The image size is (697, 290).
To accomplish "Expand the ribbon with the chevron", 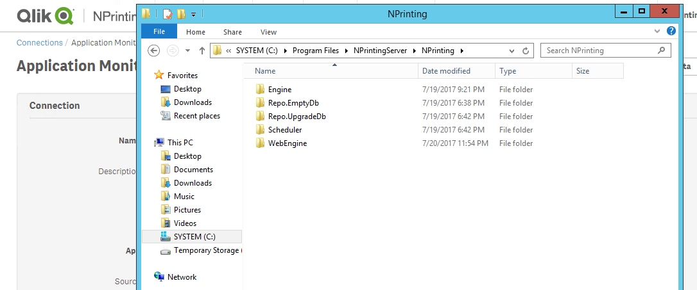I will (657, 31).
